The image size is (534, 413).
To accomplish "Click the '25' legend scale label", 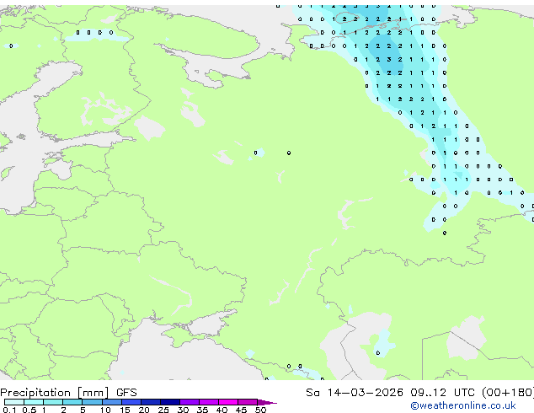I will [x=163, y=410].
